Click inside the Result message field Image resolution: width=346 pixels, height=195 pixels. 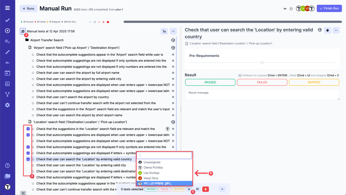(262, 95)
